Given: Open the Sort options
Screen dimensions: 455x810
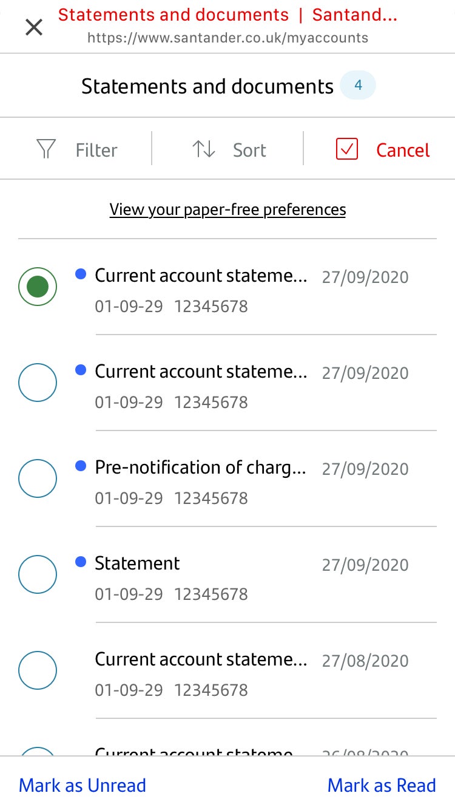Looking at the screenshot, I should pyautogui.click(x=249, y=151).
